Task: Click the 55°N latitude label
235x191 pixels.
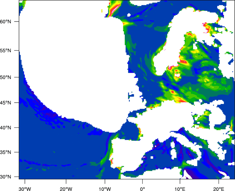Action: pos(6,51)
